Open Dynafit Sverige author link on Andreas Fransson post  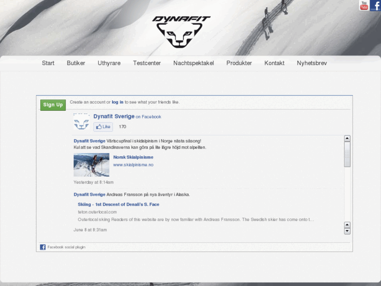coord(90,195)
